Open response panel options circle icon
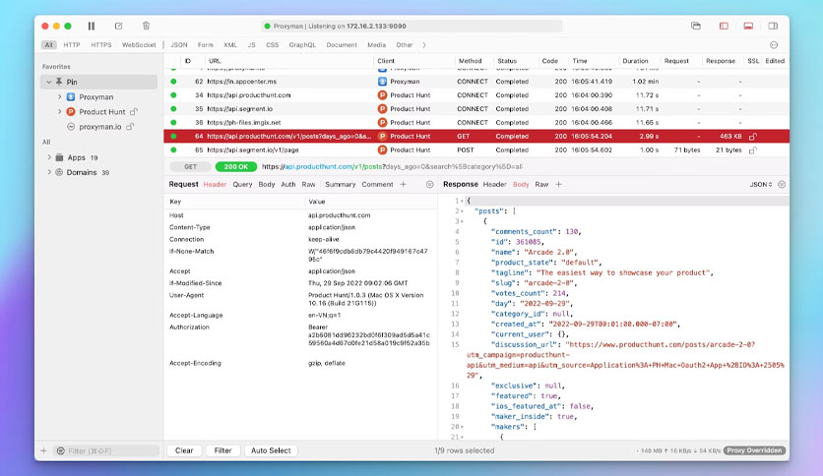The image size is (823, 476). 782,185
